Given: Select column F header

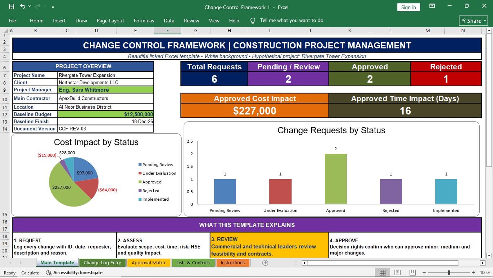Looking at the screenshot, I should (x=167, y=30).
